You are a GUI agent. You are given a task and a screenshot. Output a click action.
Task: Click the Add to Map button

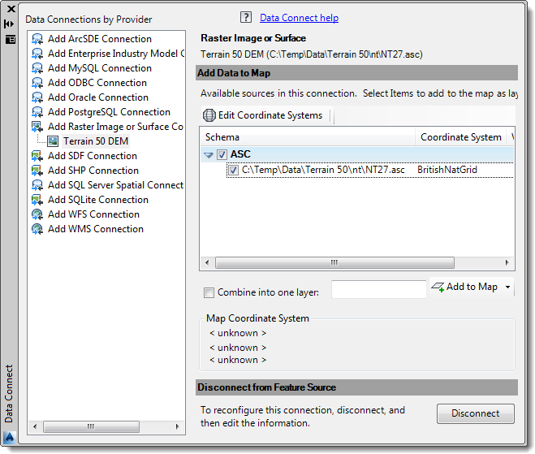coord(464,287)
